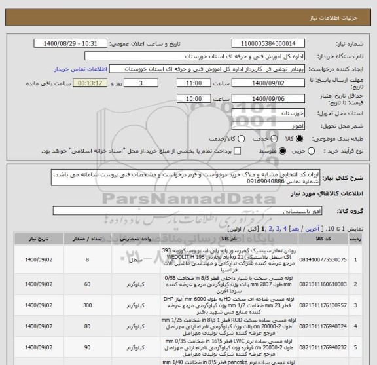This screenshot has width=377, height=365.
Task: Click the اهواز delivery city field
Action: click(x=268, y=126)
